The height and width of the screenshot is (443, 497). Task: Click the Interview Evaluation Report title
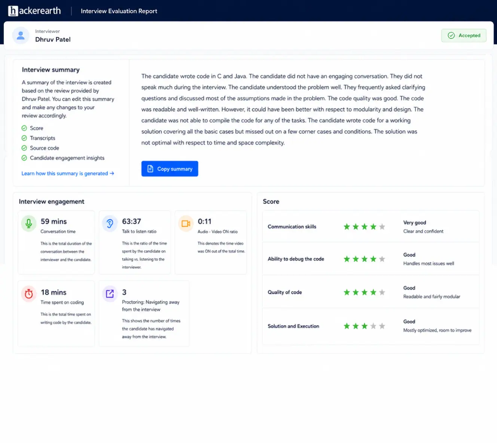(x=119, y=11)
